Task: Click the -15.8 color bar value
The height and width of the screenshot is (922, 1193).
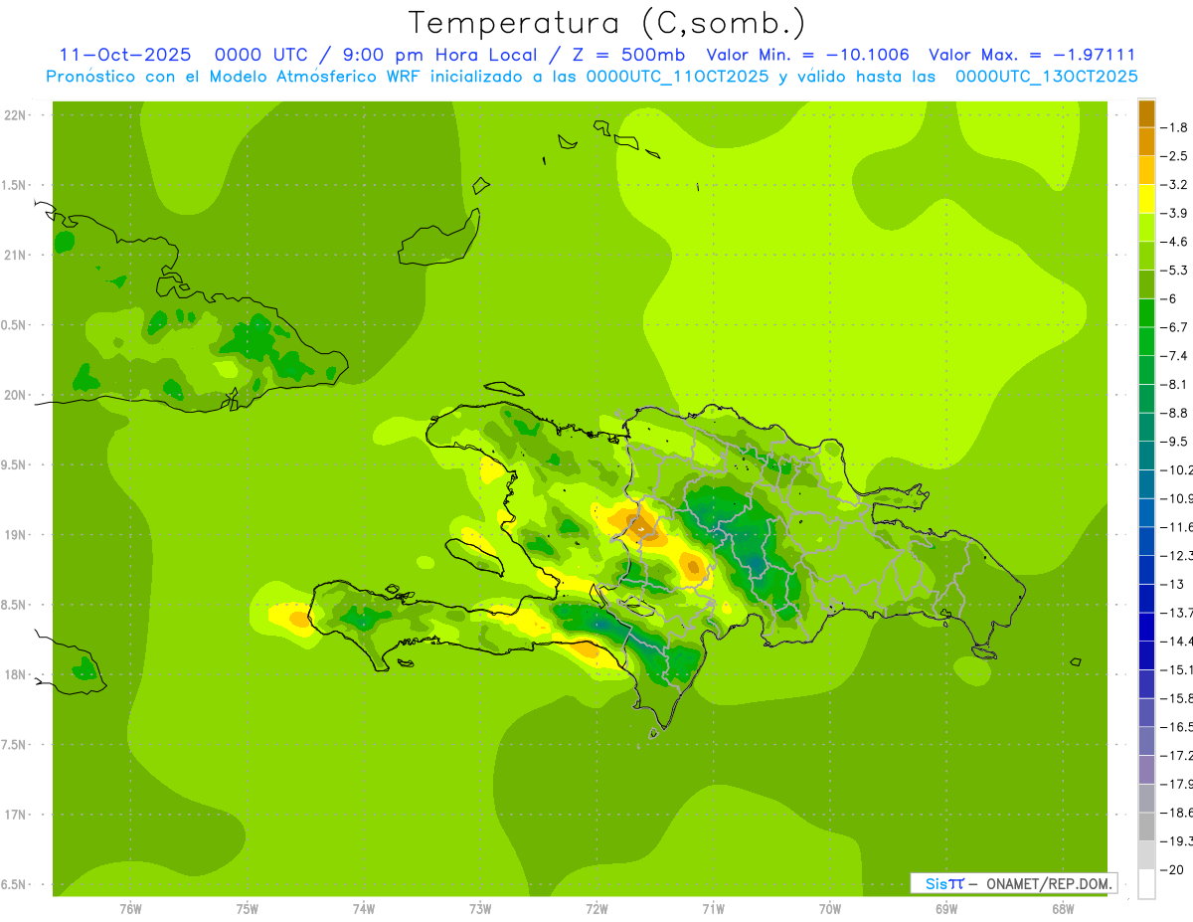Action: click(1175, 699)
